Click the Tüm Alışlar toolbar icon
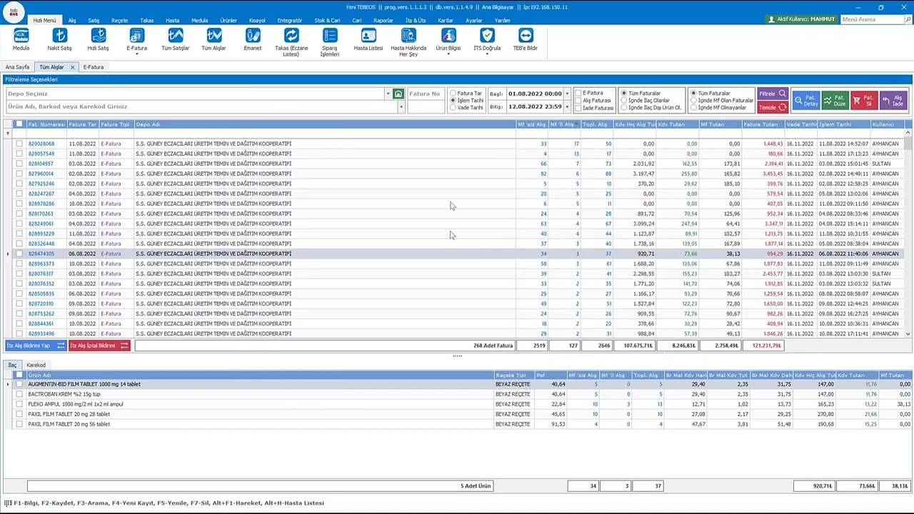The height and width of the screenshot is (514, 914). pos(214,40)
